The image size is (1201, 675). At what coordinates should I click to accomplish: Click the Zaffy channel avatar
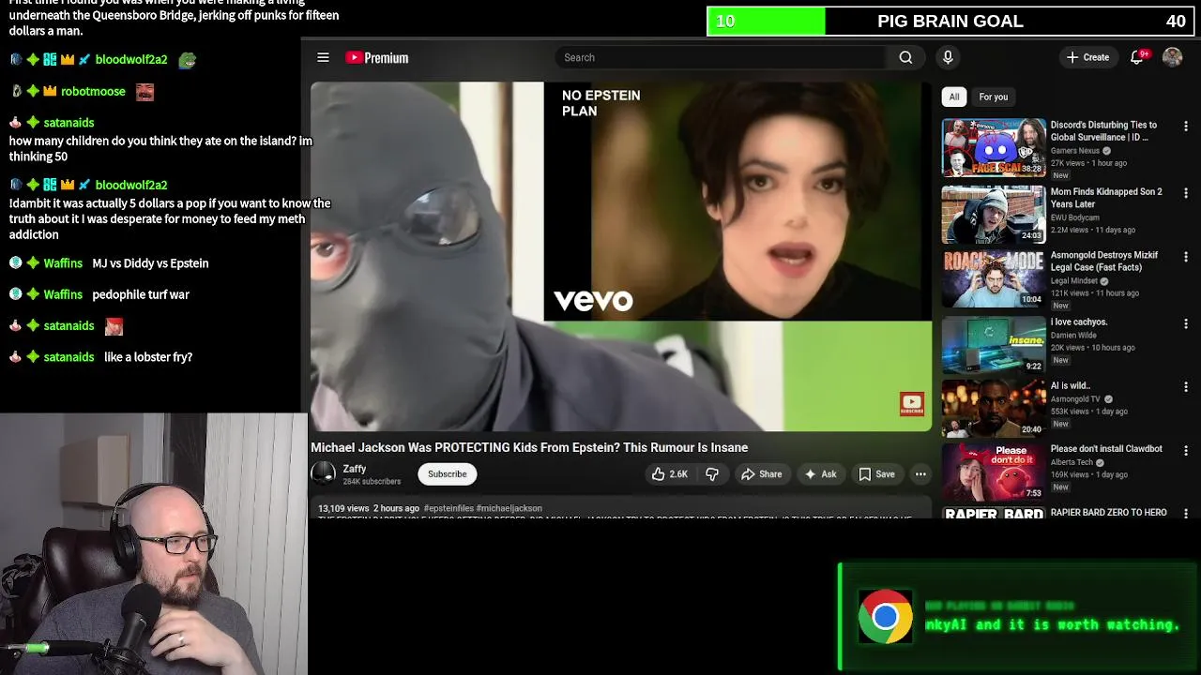323,473
